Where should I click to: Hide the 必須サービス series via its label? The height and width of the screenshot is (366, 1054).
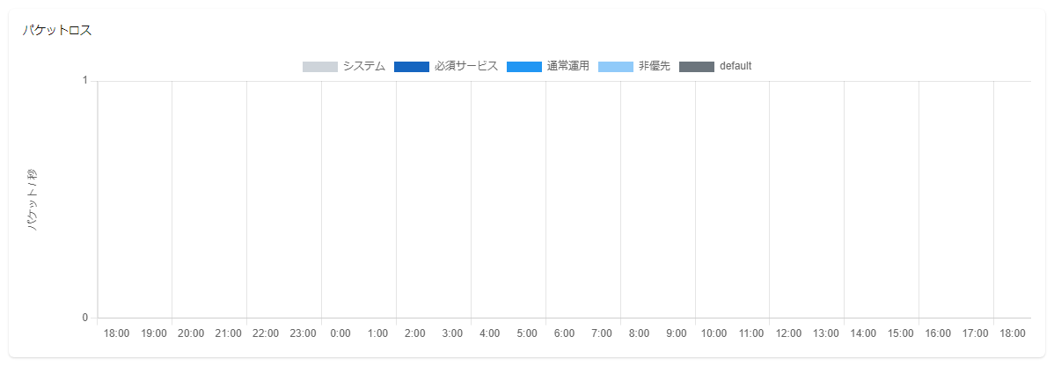click(x=465, y=66)
